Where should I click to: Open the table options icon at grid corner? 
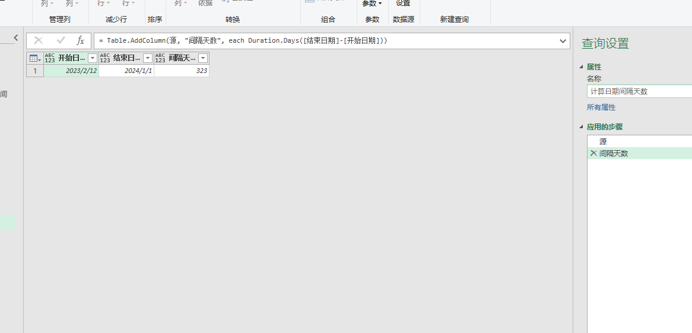pyautogui.click(x=35, y=58)
